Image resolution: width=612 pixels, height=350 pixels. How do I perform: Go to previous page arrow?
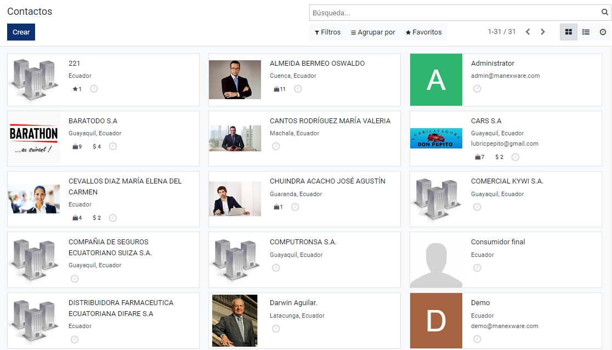(528, 32)
